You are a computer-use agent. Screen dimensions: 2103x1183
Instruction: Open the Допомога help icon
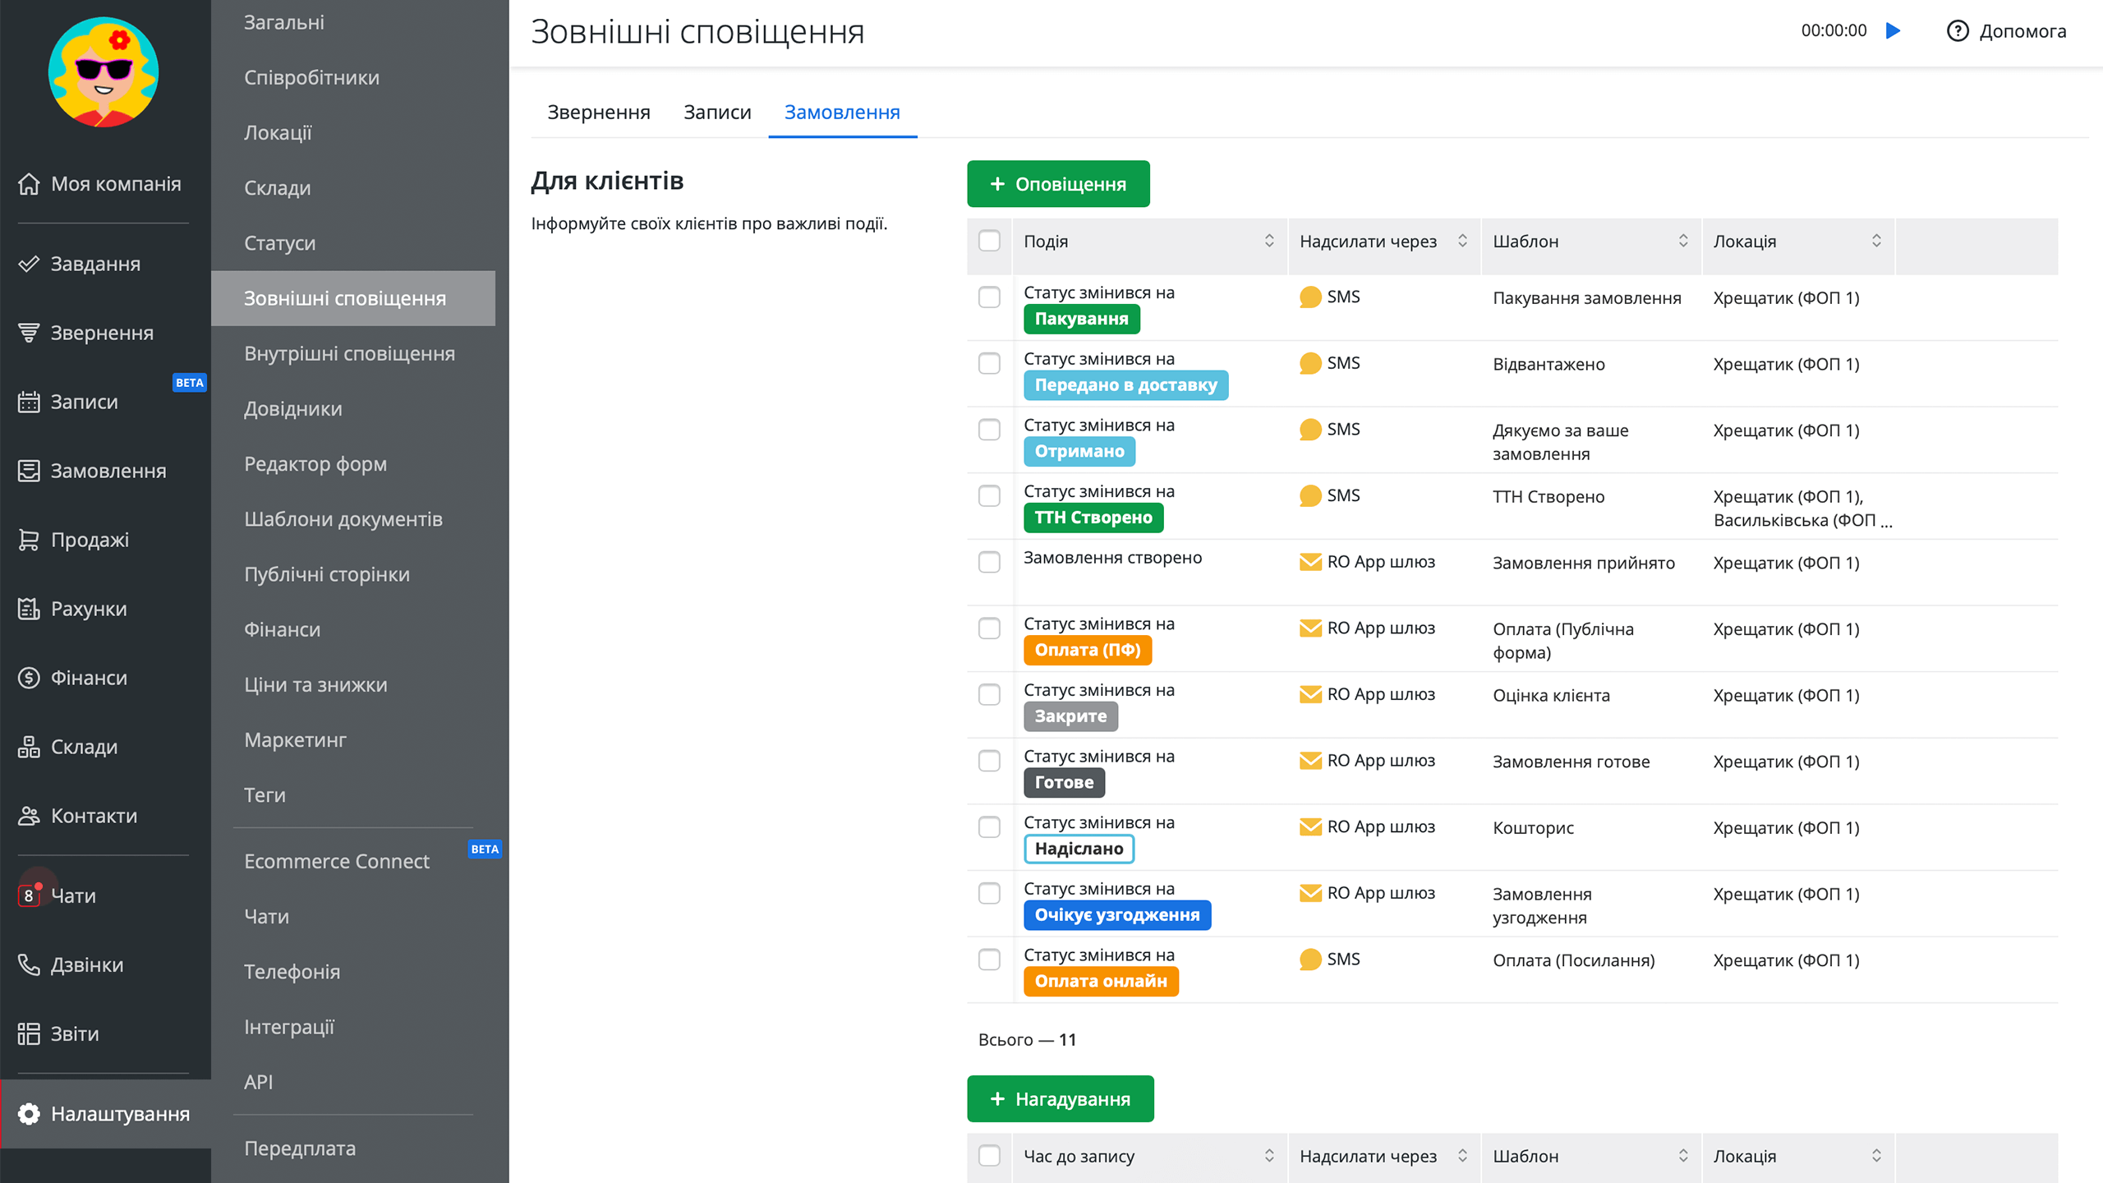click(x=1958, y=31)
